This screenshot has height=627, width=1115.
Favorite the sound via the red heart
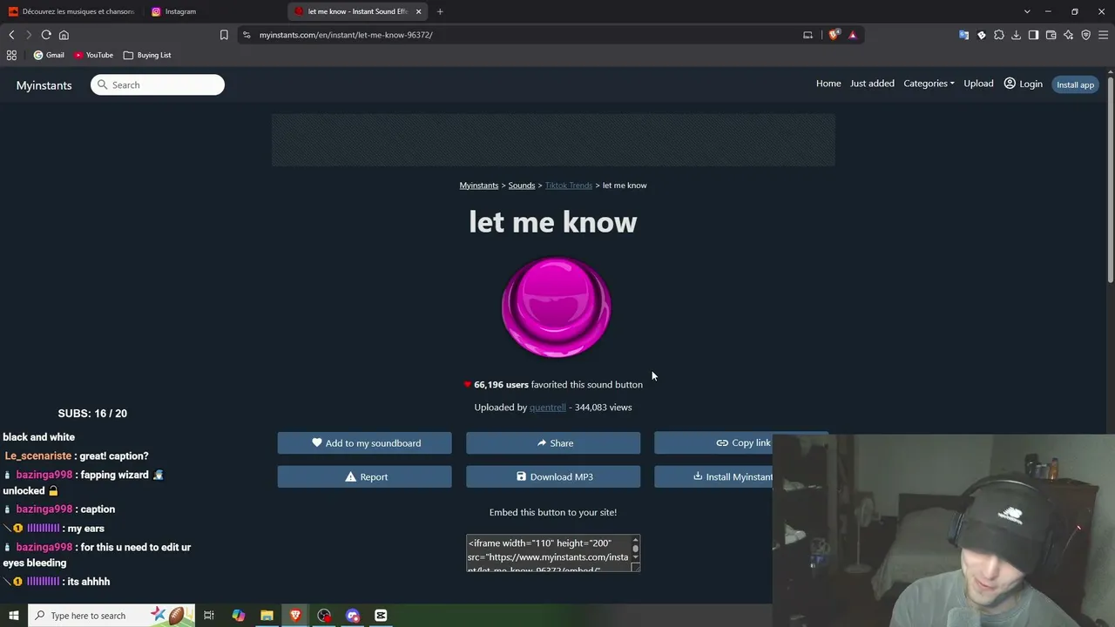click(x=468, y=385)
